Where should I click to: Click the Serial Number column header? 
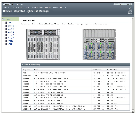(x=118, y=70)
